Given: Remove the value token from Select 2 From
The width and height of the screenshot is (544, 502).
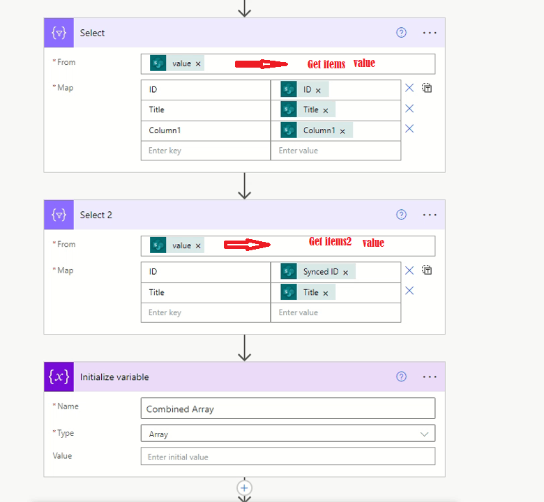Looking at the screenshot, I should coord(198,246).
